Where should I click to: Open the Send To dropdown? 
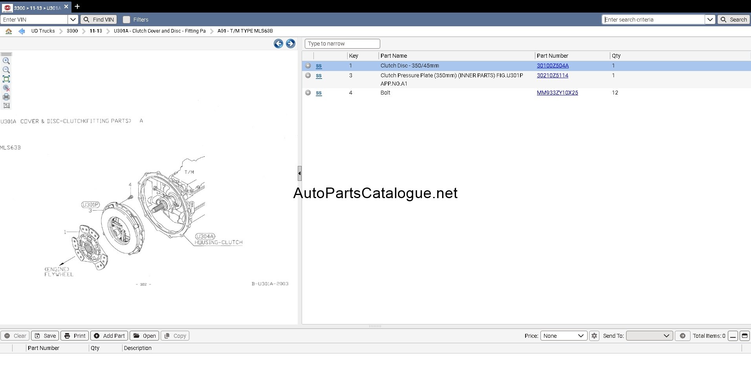click(649, 336)
